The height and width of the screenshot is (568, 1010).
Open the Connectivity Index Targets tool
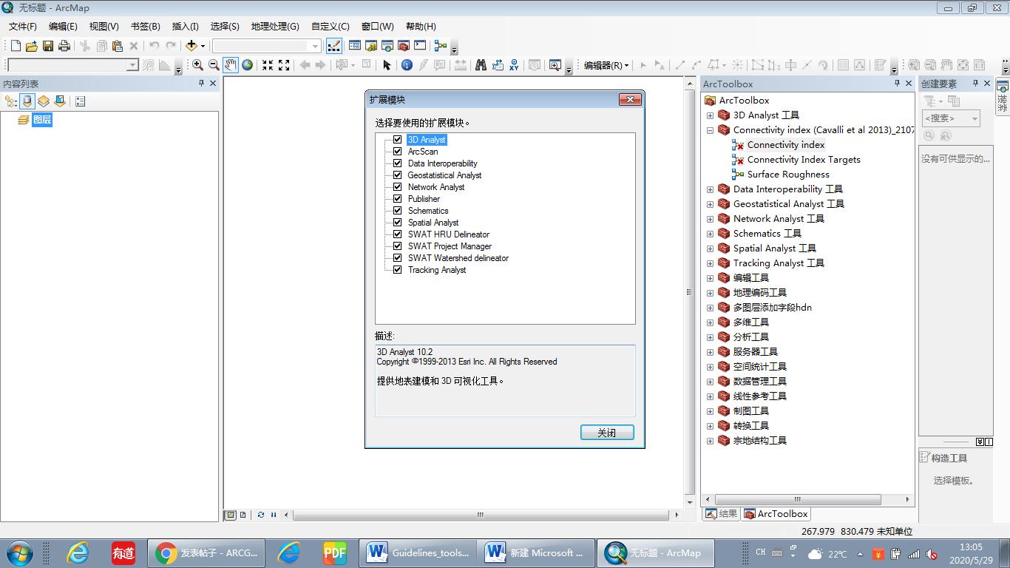[x=804, y=160]
